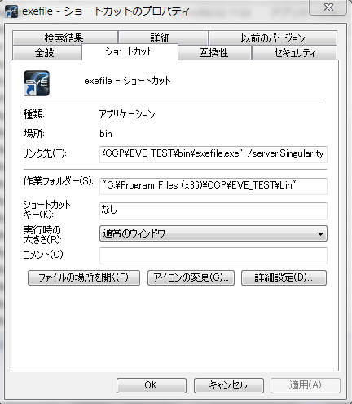Open the 検索結果 tab
Screen dimensions: 352x404
coord(64,38)
